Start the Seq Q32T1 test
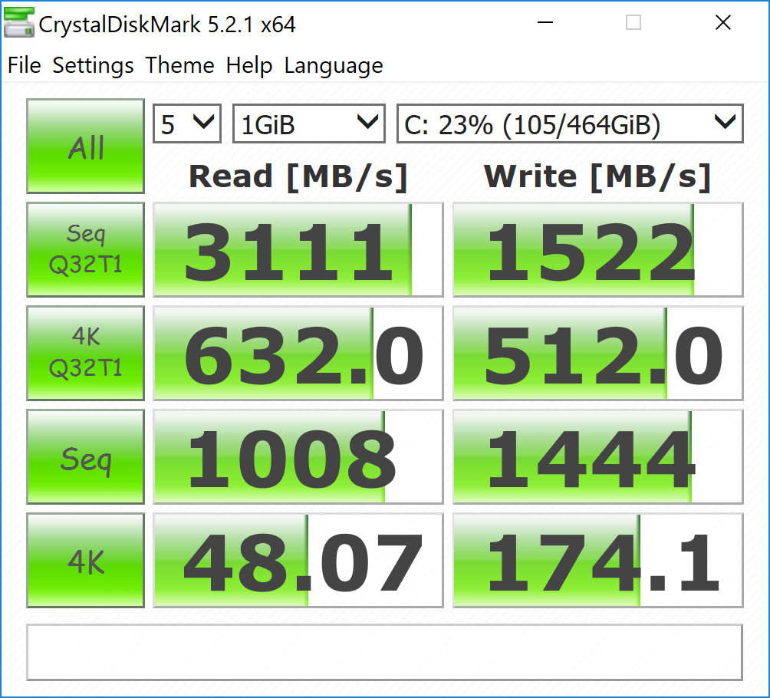This screenshot has height=698, width=770. (x=85, y=249)
